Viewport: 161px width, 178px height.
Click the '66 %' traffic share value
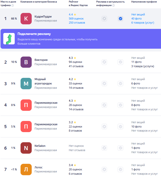(x=14, y=19)
